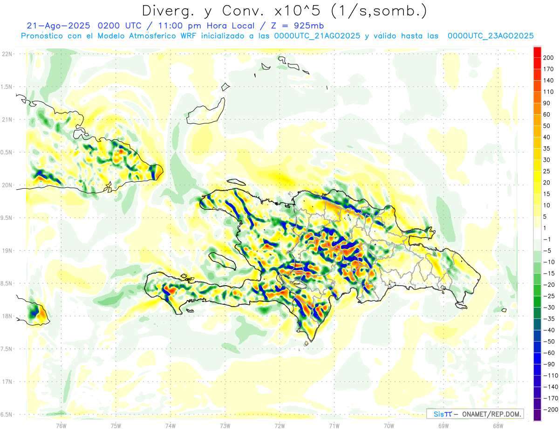Click the '75W' longitude label
559x432 pixels.
(116, 426)
